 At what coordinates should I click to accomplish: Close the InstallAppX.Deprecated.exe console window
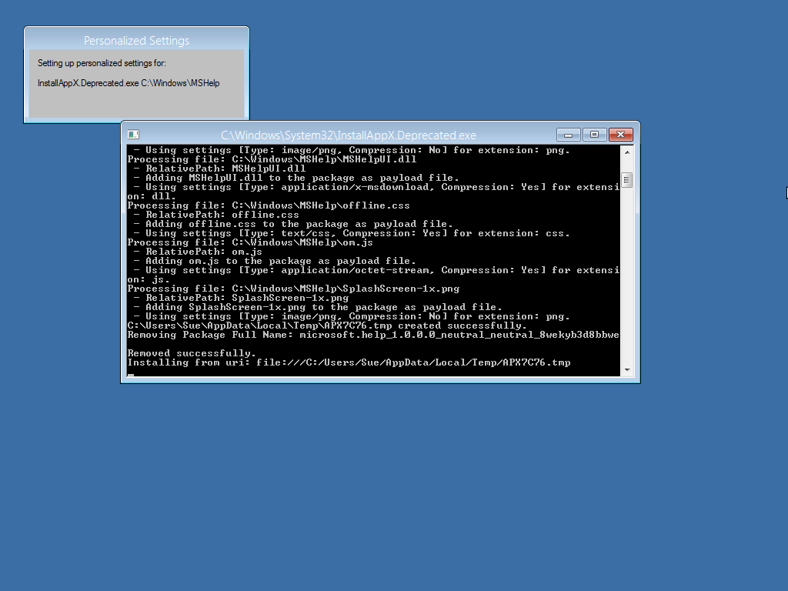(x=621, y=135)
